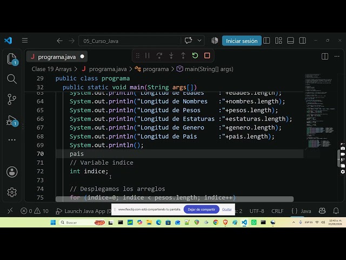Open the Accounts menu icon
The height and width of the screenshot is (260, 346).
coord(12,172)
